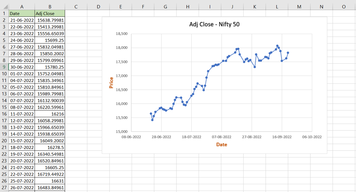Image resolution: width=356 pixels, height=192 pixels.
Task: Click cell with value 16216
Action: (50, 114)
